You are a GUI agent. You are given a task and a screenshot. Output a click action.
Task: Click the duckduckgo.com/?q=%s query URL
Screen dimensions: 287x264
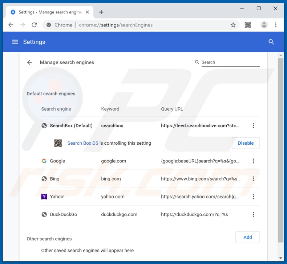(194, 214)
